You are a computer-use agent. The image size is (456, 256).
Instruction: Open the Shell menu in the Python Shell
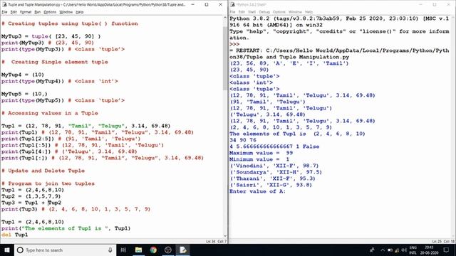coord(252,12)
